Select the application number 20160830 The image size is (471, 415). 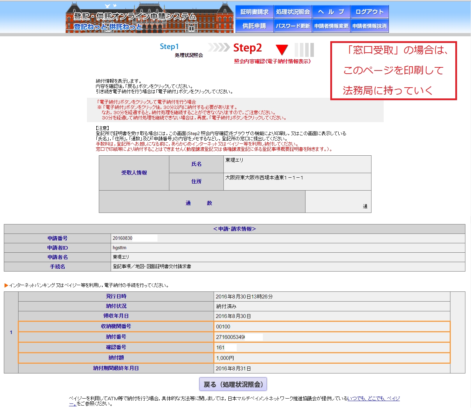click(x=123, y=238)
